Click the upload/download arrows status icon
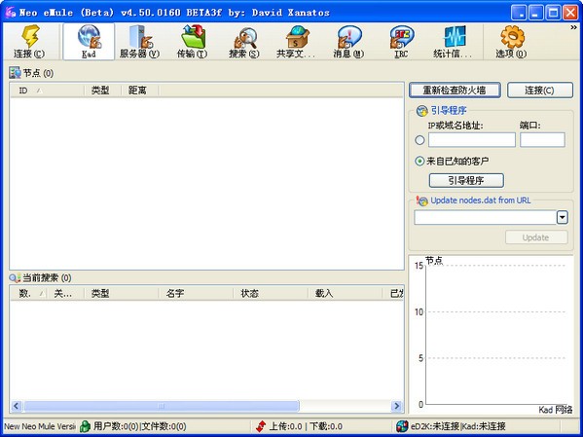The height and width of the screenshot is (437, 583). click(x=261, y=426)
